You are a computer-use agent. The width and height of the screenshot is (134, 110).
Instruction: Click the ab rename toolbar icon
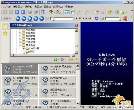116,12
